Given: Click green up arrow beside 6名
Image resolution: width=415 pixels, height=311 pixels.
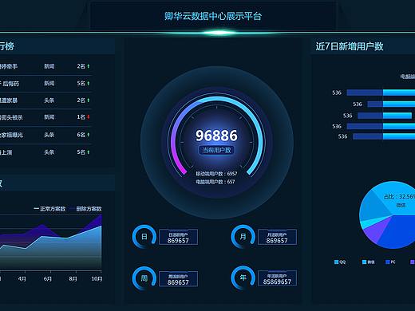Looking at the screenshot, I should coord(89,135).
